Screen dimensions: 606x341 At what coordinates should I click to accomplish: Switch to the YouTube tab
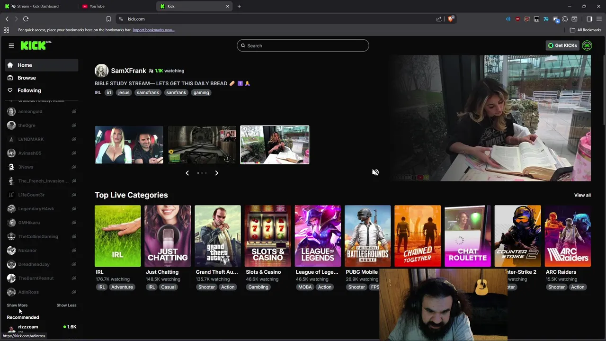(117, 6)
